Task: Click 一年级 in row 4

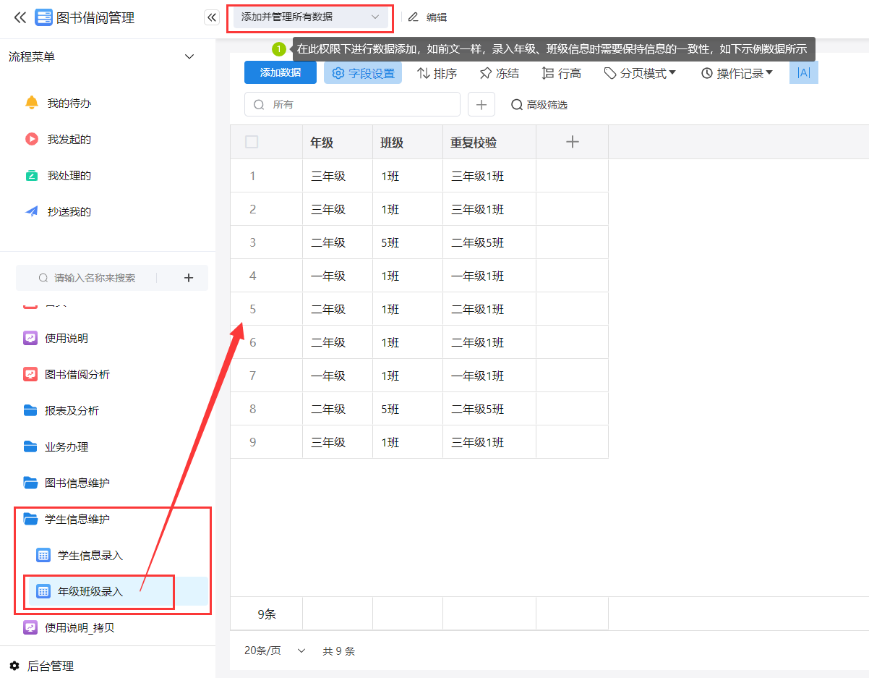Action: tap(328, 276)
